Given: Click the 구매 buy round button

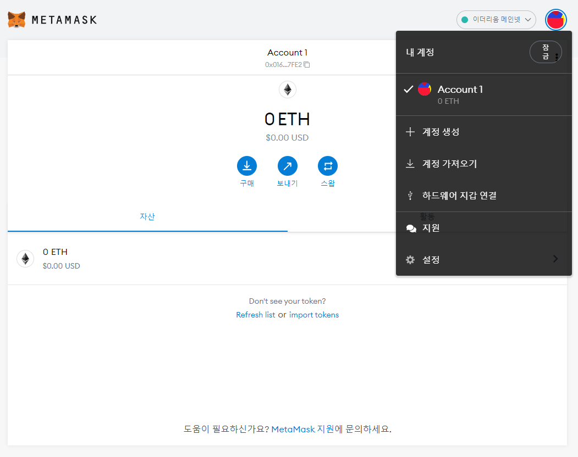Looking at the screenshot, I should pyautogui.click(x=246, y=166).
